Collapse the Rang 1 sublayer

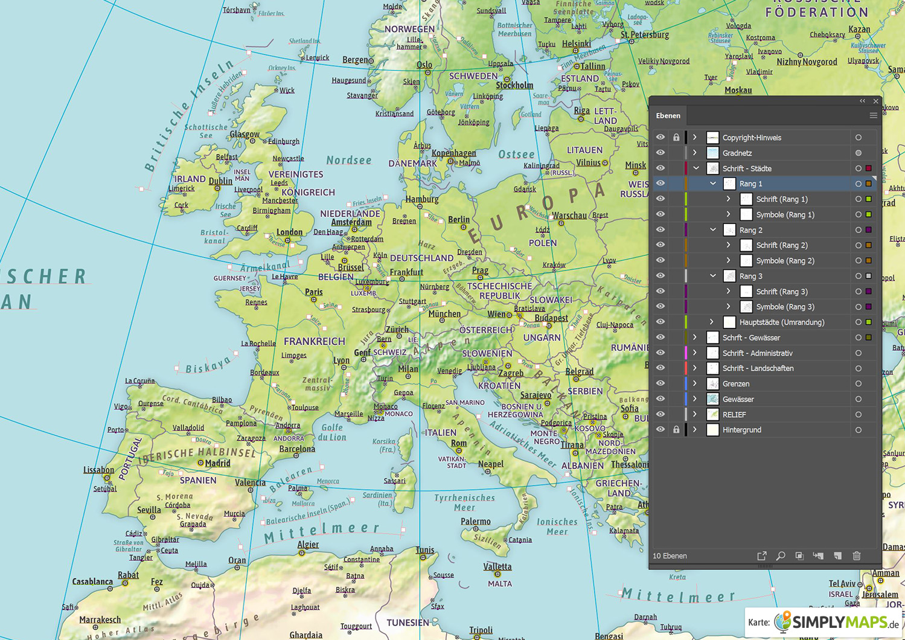712,184
